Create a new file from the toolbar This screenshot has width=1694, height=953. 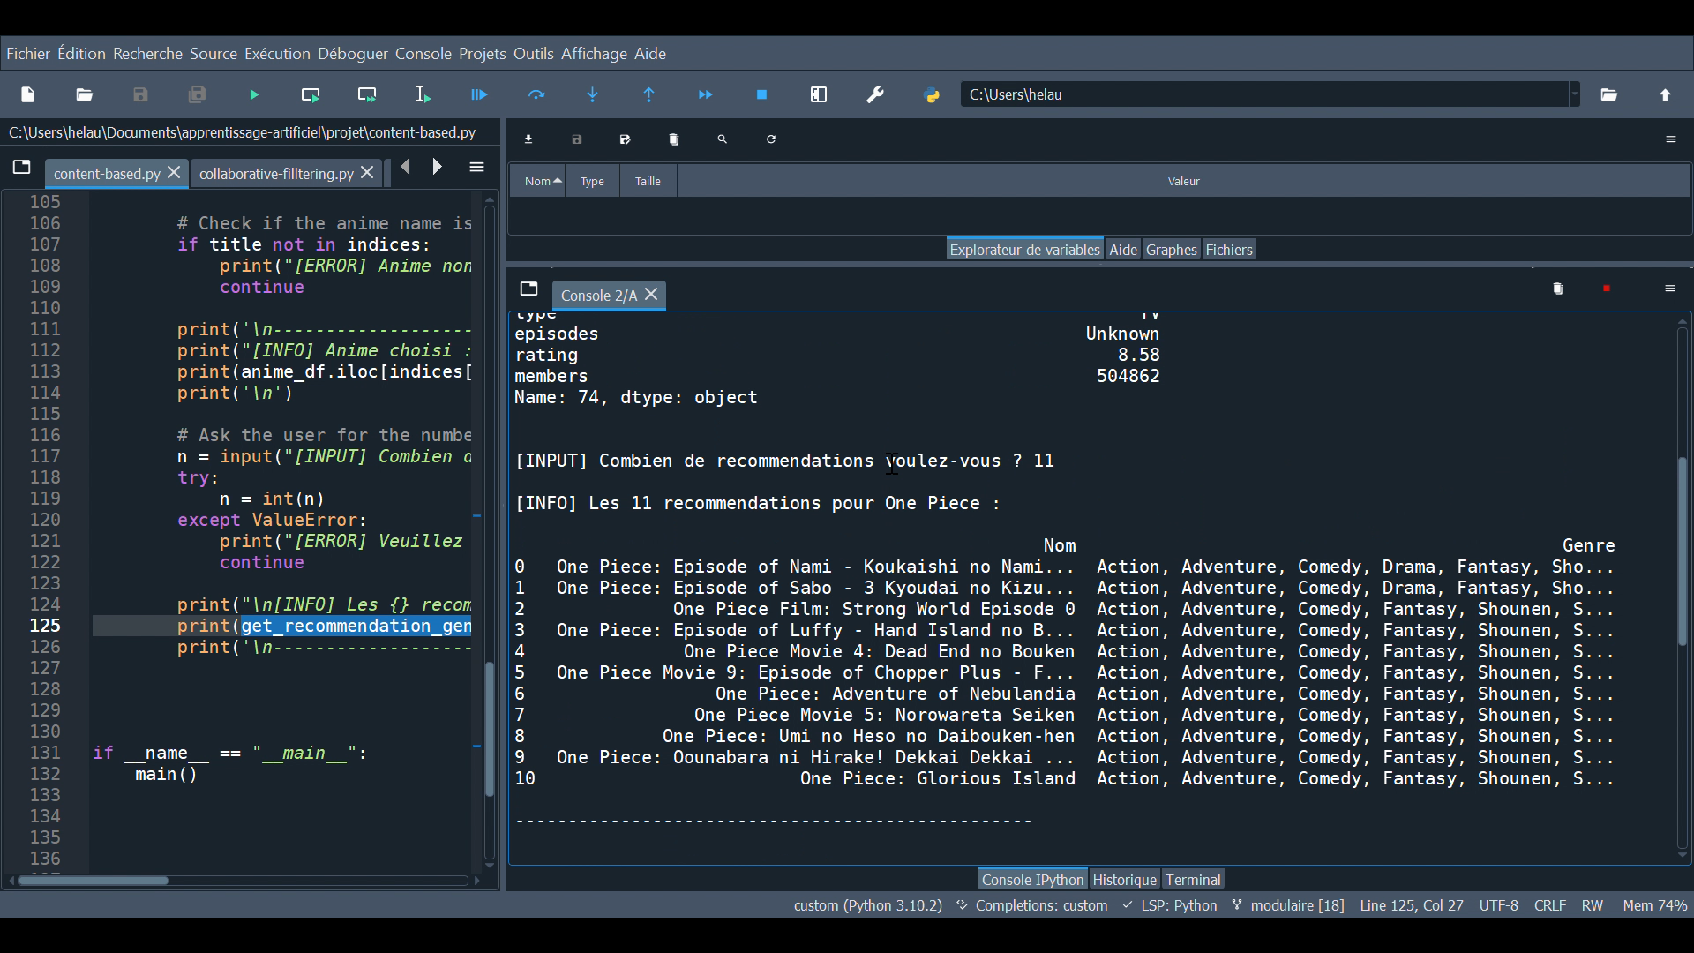point(27,94)
